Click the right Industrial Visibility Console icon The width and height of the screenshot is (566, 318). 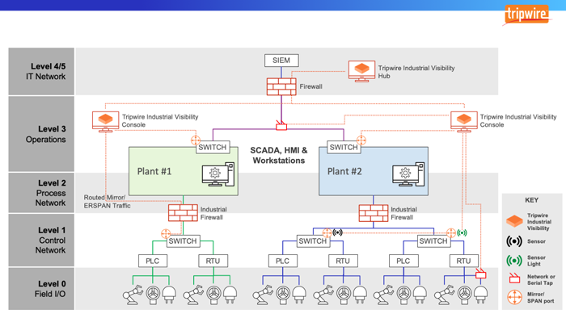point(464,121)
